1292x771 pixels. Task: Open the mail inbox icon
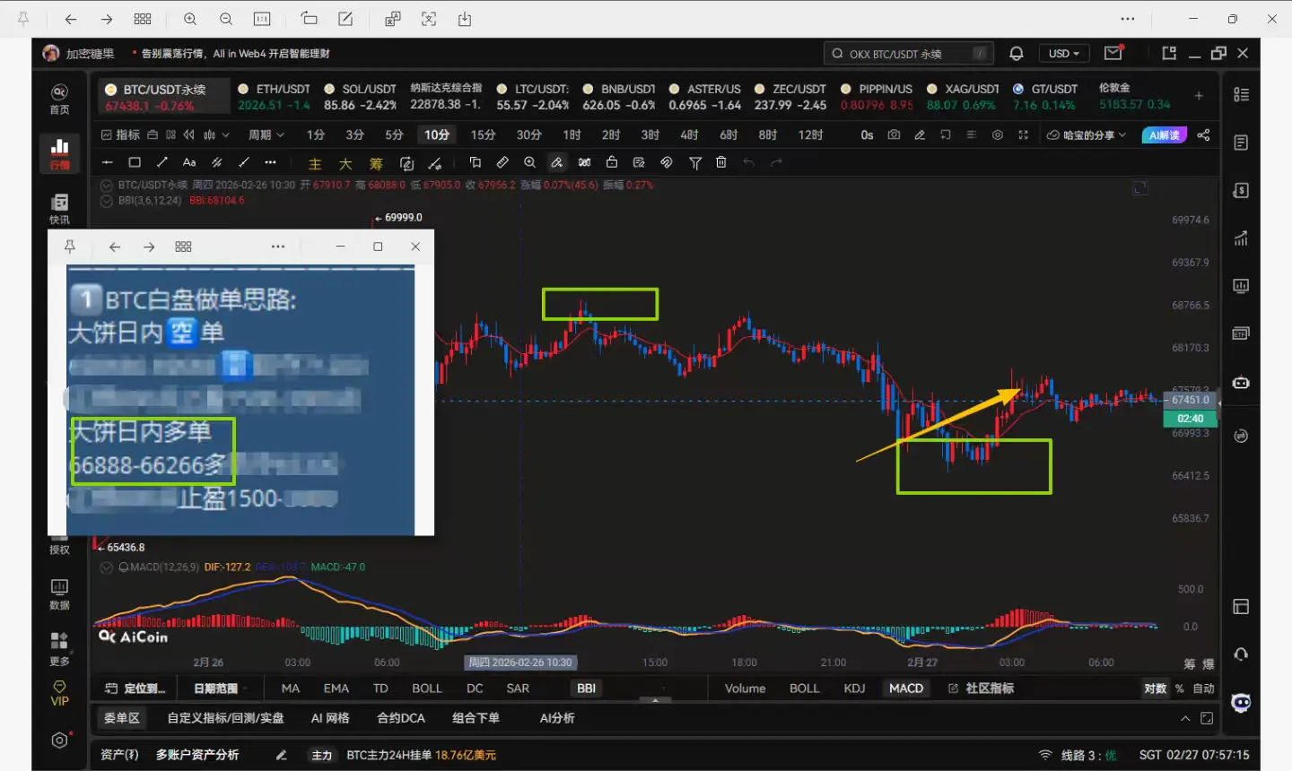pyautogui.click(x=1113, y=54)
